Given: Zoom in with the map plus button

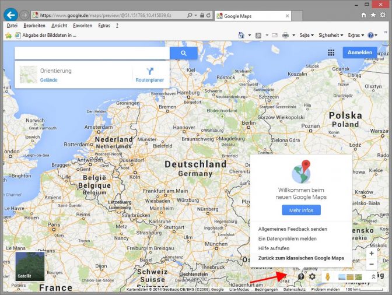Looking at the screenshot, I should 372,254.
